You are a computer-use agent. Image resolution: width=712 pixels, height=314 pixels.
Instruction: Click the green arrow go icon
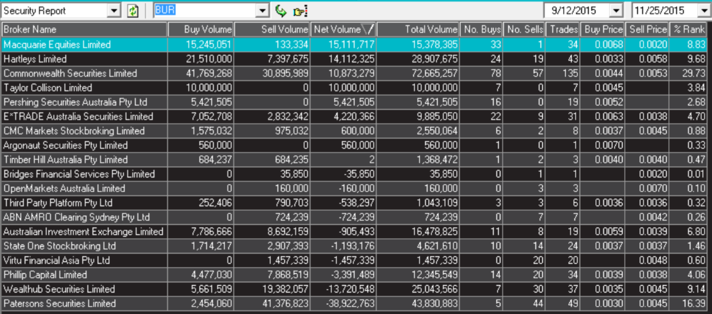pos(281,10)
